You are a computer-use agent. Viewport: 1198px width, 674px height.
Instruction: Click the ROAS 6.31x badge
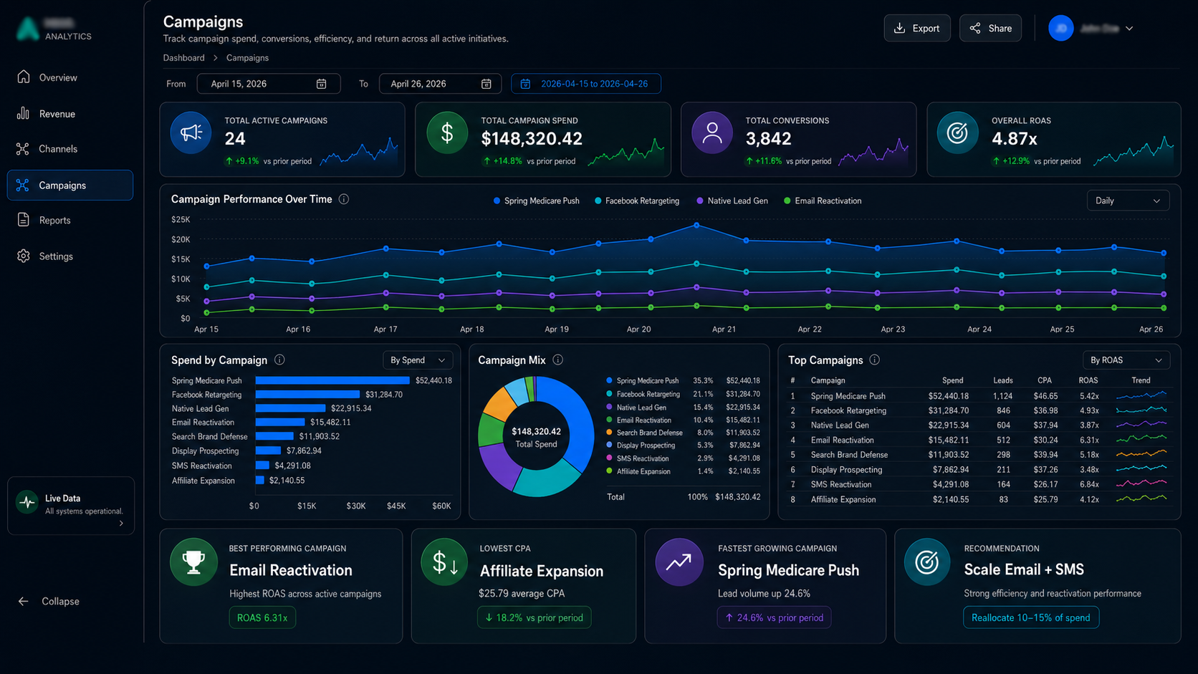(262, 617)
